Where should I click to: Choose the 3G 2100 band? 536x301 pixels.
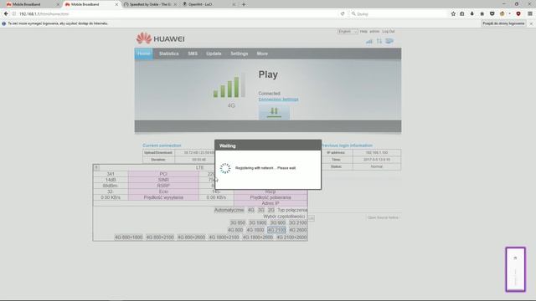click(x=298, y=222)
